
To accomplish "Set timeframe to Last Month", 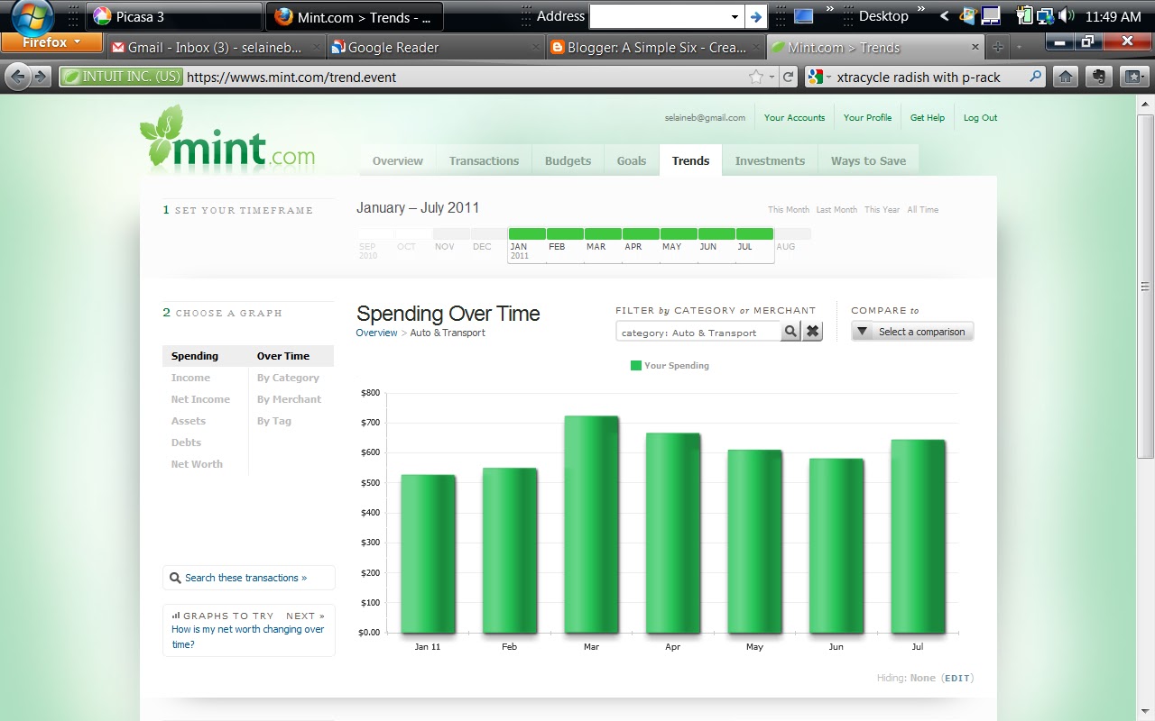I will pyautogui.click(x=836, y=210).
